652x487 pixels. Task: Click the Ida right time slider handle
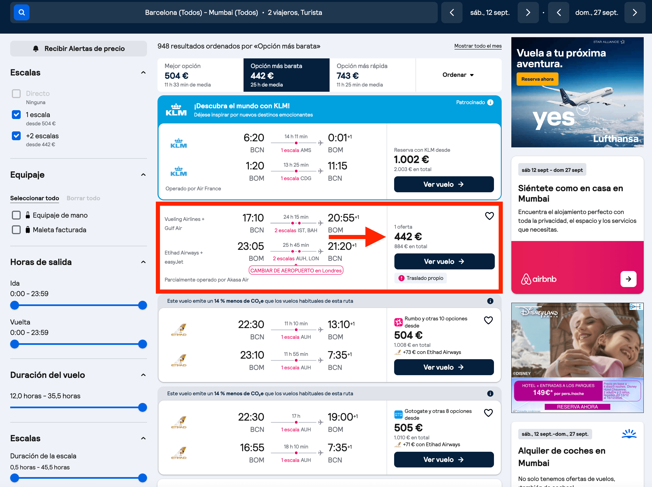[142, 305]
